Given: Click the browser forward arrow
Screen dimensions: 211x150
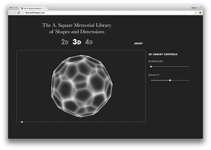Looking at the screenshot, I should pyautogui.click(x=15, y=13).
